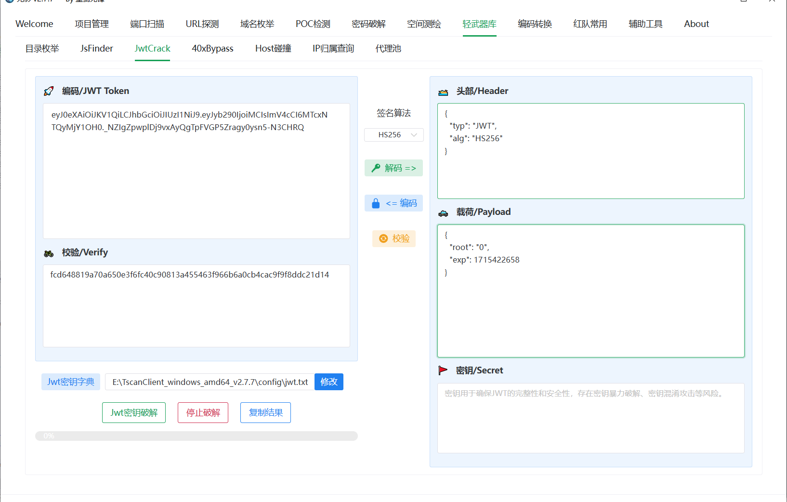Go to the 端口扫描 tab
Screen dimensions: 787x502
tap(147, 24)
